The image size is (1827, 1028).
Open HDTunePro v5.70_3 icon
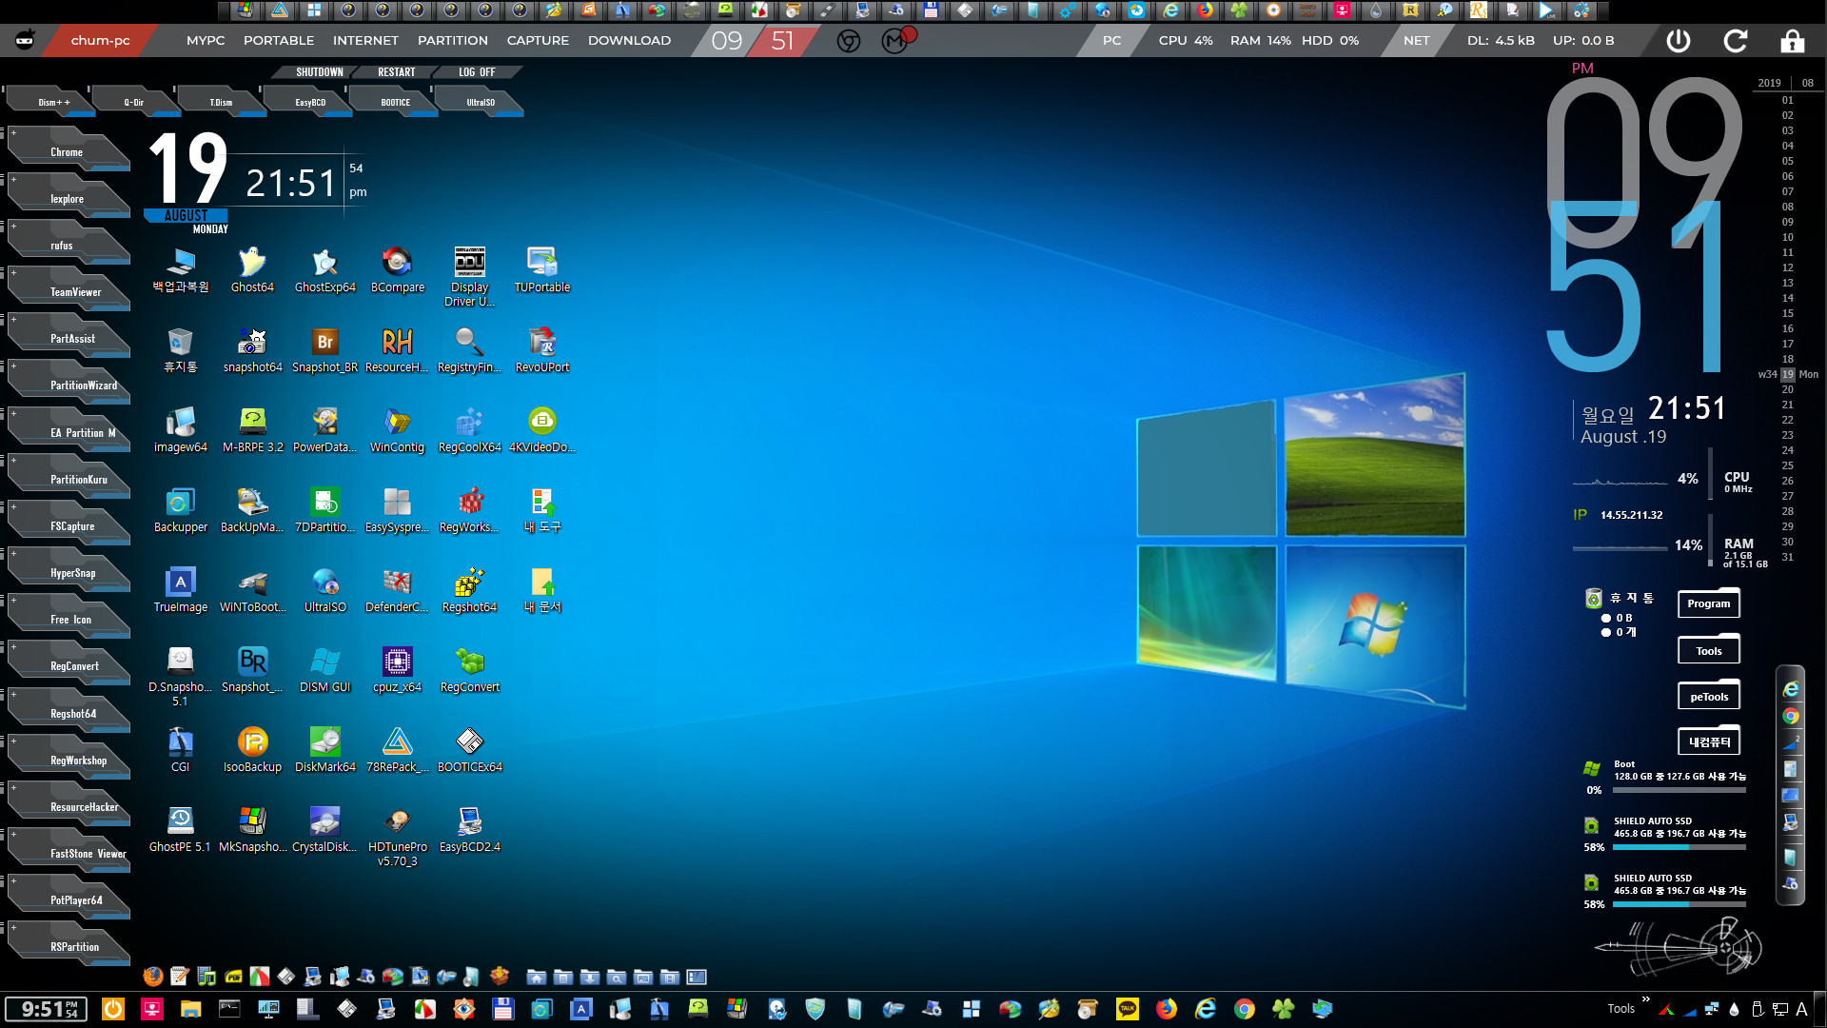coord(397,836)
